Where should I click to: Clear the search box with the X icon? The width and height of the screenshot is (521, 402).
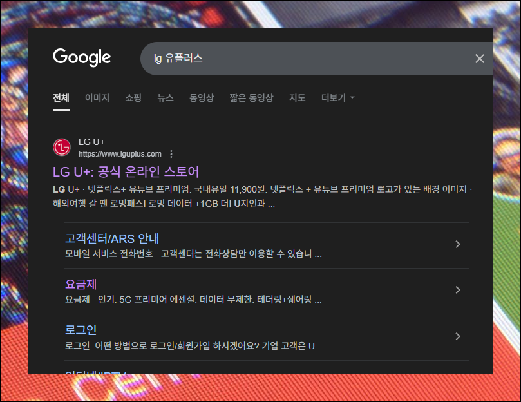(480, 59)
